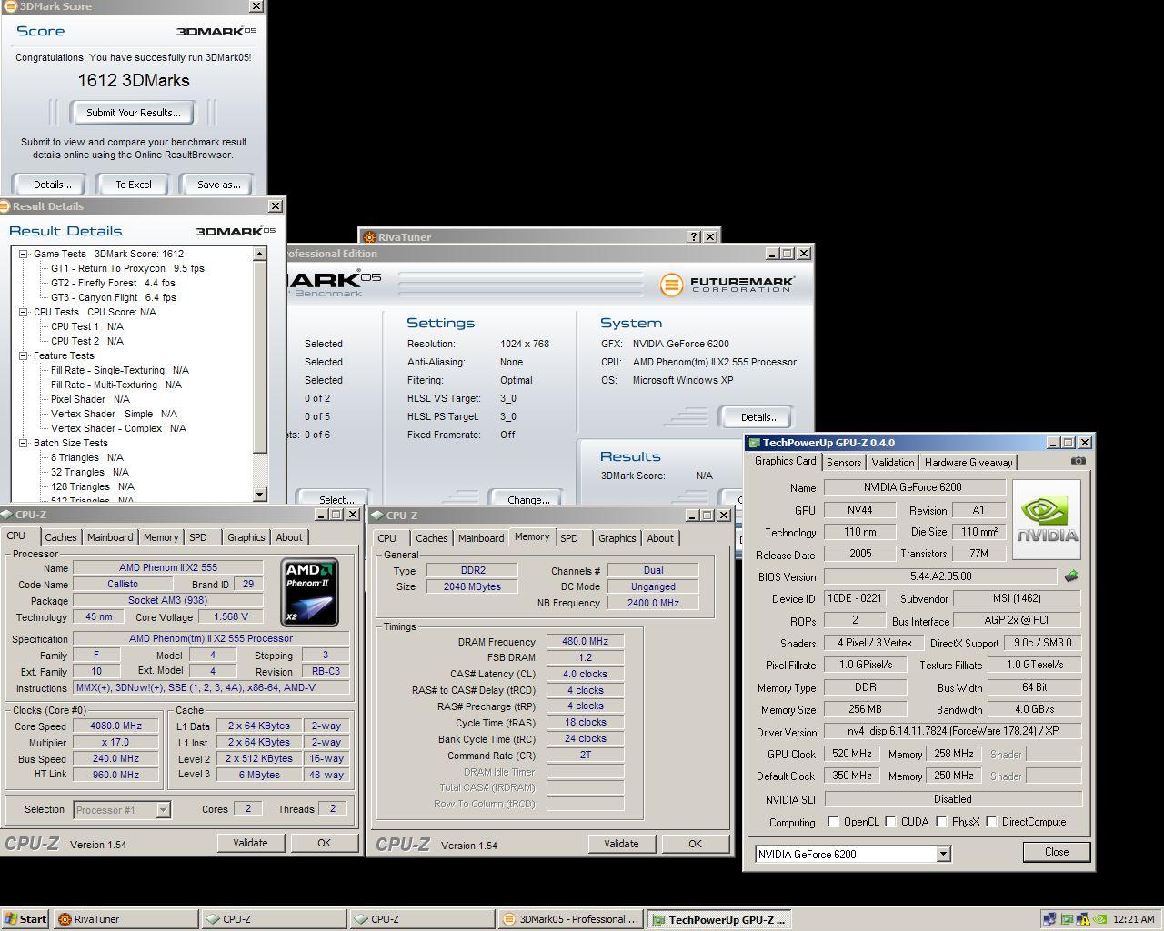1164x931 pixels.
Task: Click the DRAM Frequency value 480.0 MHz
Action: point(586,641)
